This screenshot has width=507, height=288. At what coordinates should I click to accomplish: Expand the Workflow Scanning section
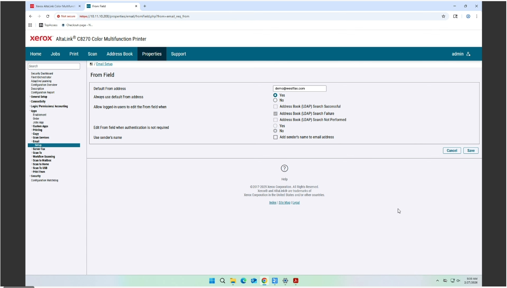tap(44, 157)
